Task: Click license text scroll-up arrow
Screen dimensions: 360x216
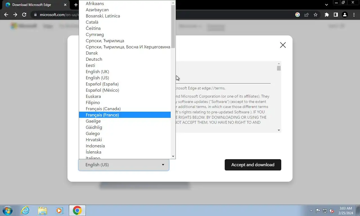Action: [x=279, y=64]
